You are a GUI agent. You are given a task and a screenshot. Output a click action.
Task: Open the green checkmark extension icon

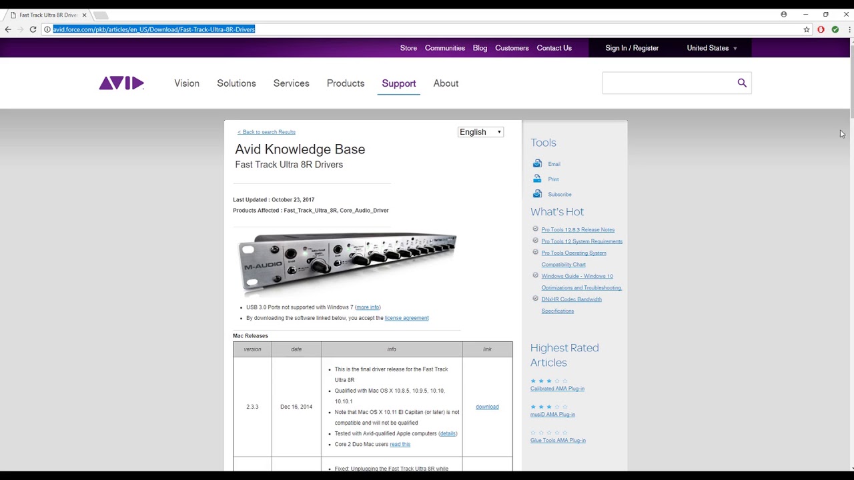[835, 29]
